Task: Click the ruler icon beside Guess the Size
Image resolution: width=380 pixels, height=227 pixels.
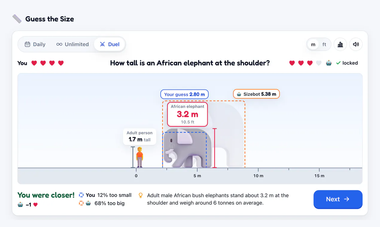Action: (17, 19)
